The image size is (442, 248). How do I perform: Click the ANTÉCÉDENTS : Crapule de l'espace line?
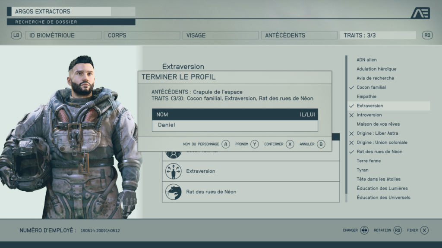tap(197, 92)
